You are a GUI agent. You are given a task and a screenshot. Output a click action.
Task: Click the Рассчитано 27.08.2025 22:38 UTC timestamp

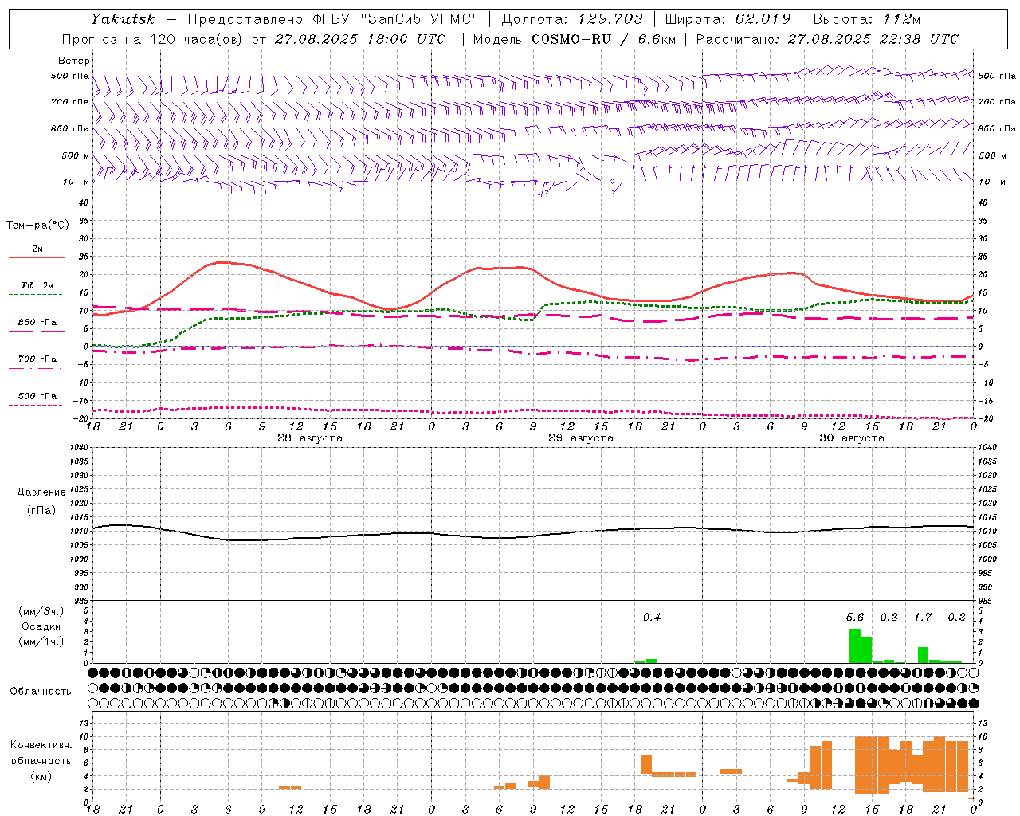click(827, 39)
